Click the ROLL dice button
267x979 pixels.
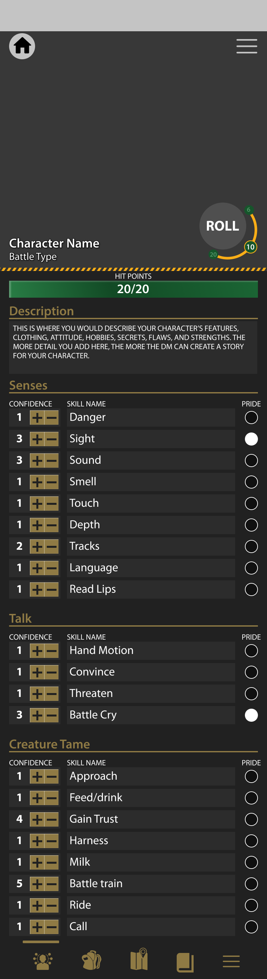pos(222,226)
